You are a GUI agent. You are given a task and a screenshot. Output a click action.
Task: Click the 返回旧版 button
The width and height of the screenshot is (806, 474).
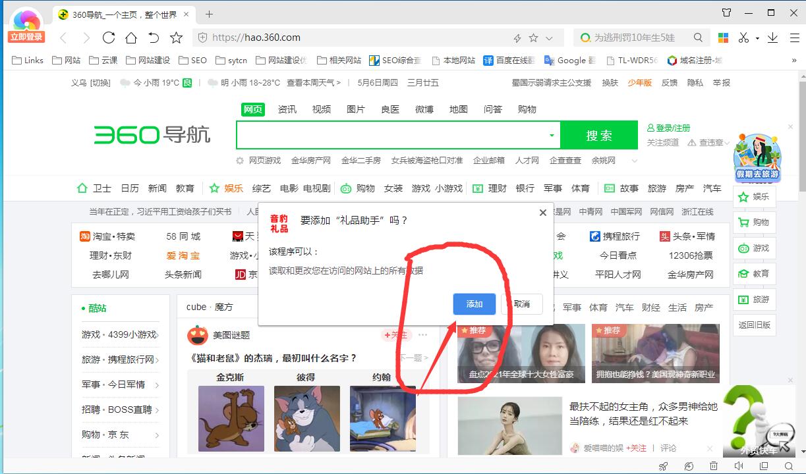(754, 325)
